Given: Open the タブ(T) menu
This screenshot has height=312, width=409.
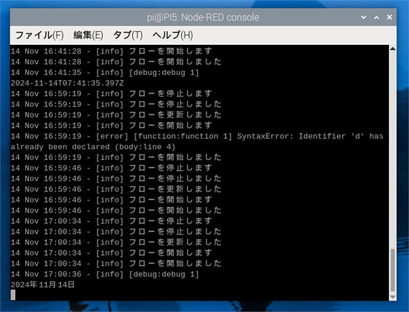Looking at the screenshot, I should (128, 35).
